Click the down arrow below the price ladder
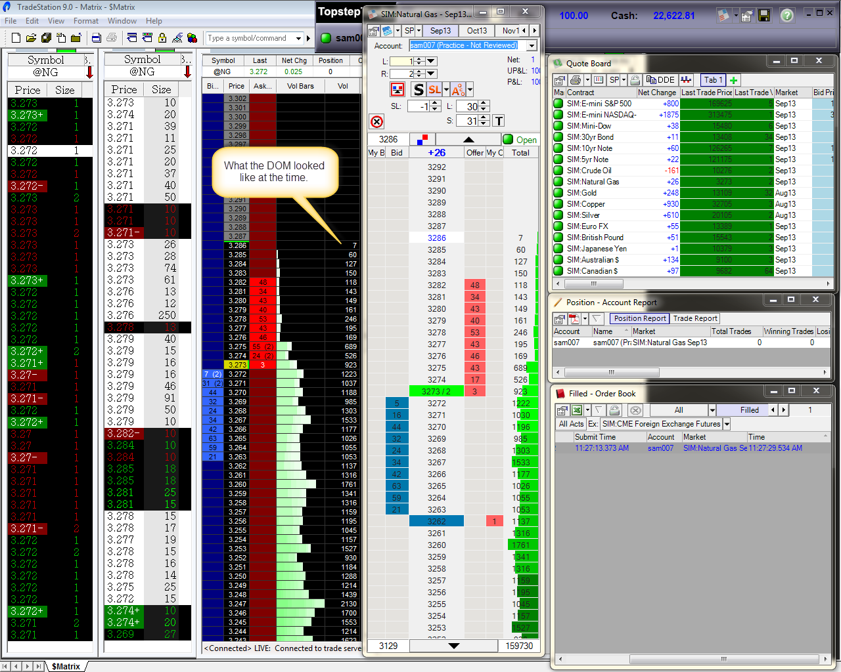The height and width of the screenshot is (672, 841). (x=453, y=646)
